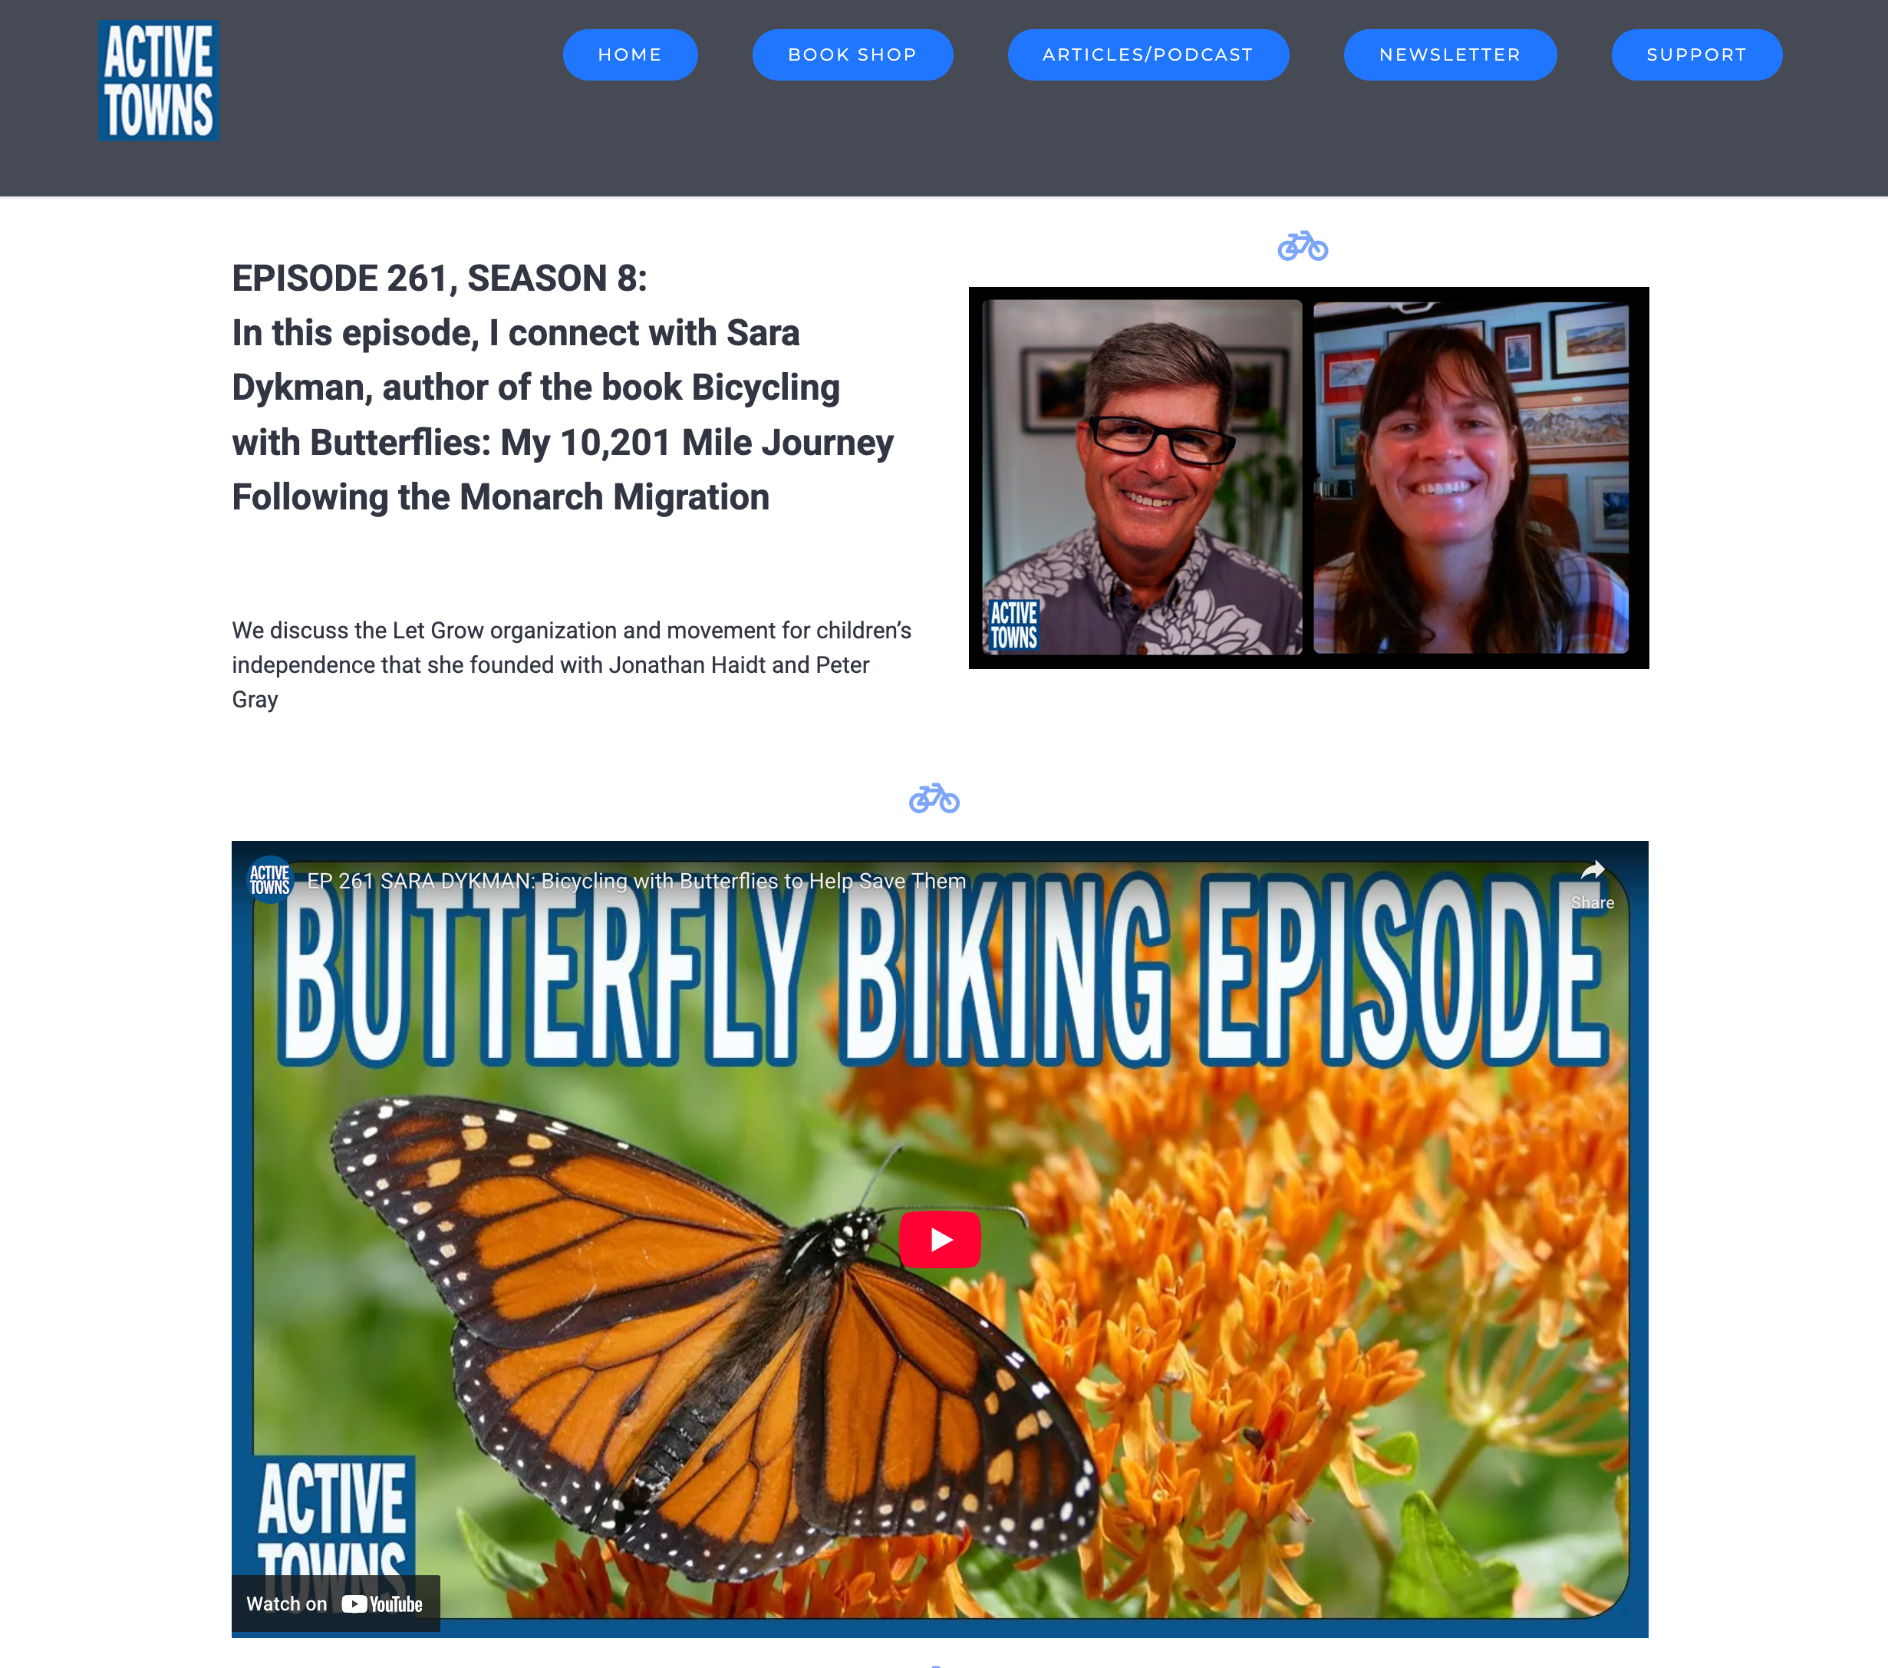1888x1668 pixels.
Task: Open ARTICLES/PODCAST section
Action: tap(1147, 54)
